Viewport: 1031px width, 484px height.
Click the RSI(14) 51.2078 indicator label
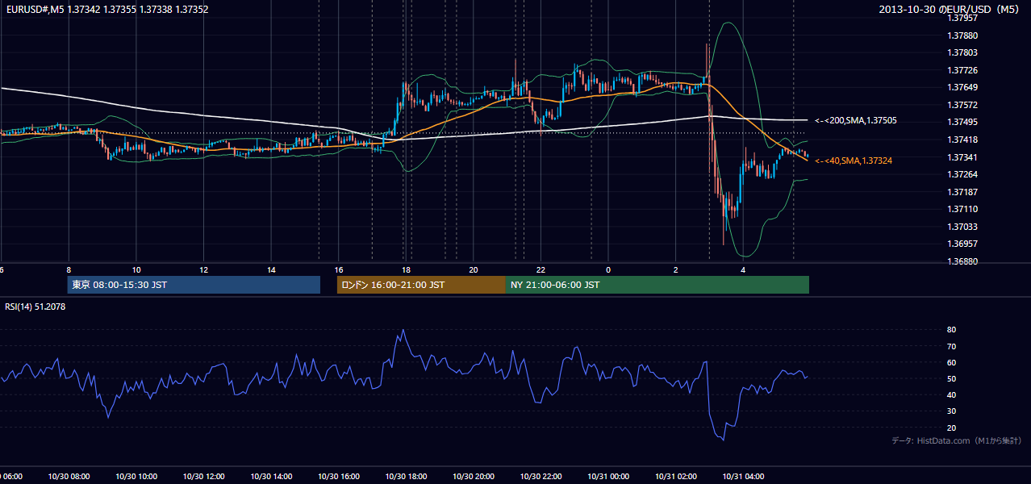click(x=35, y=307)
